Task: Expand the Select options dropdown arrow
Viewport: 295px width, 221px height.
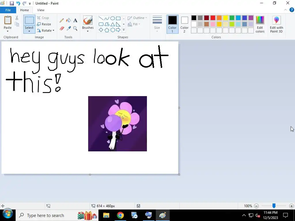Action: point(29,31)
